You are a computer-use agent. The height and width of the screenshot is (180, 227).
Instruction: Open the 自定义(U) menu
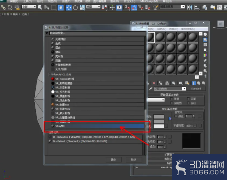tap(130, 1)
